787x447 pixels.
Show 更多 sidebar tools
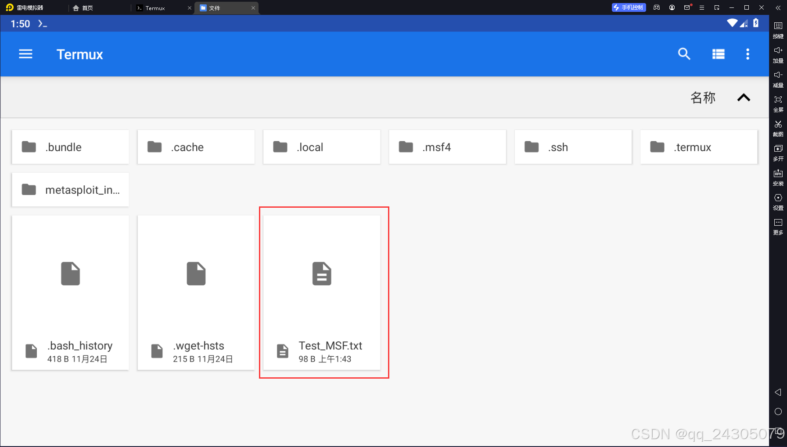tap(778, 227)
